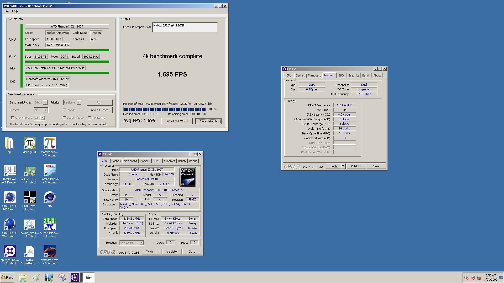504x283 pixels.
Task: Open Windows Explorer taskbar icon
Action: click(x=23, y=277)
